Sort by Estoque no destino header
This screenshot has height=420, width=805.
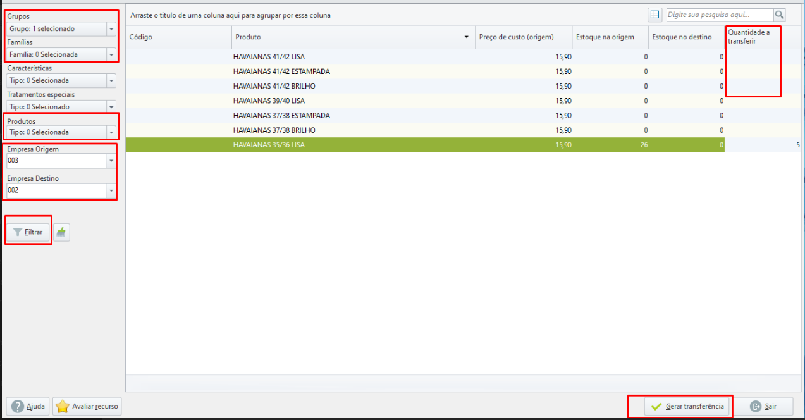[687, 37]
